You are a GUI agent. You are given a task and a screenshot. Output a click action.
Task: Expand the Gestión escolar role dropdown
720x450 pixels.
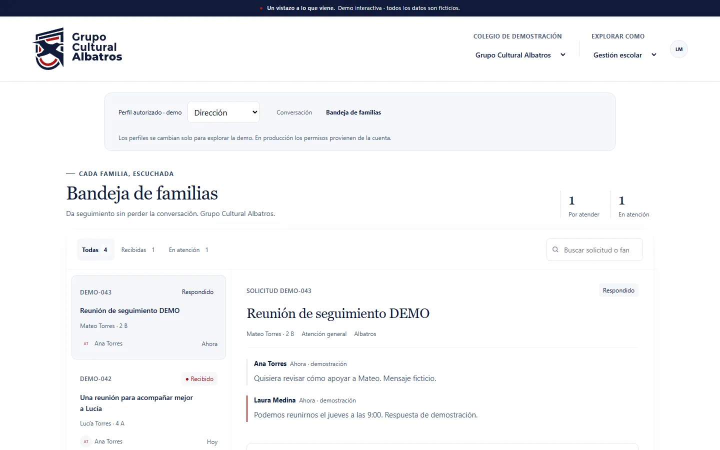[624, 55]
